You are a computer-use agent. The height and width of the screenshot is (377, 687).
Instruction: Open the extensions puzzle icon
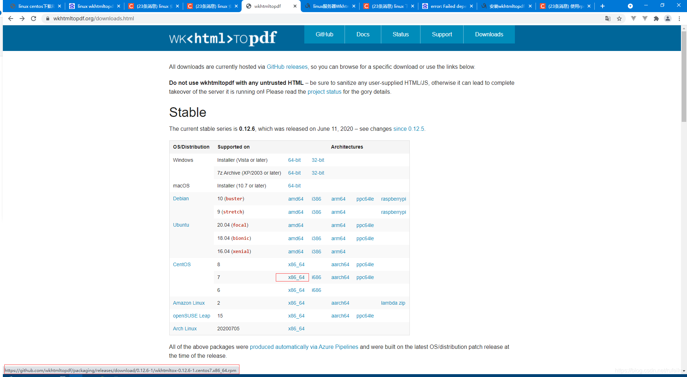[x=656, y=19]
